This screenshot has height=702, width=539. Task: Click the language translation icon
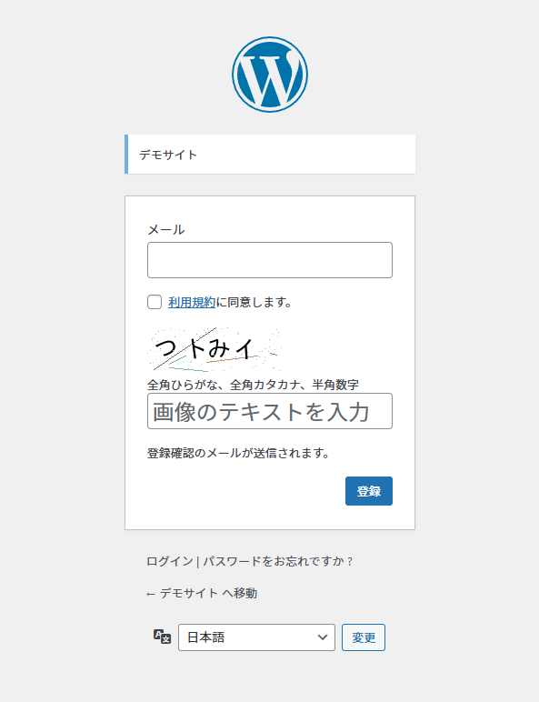[x=162, y=637]
